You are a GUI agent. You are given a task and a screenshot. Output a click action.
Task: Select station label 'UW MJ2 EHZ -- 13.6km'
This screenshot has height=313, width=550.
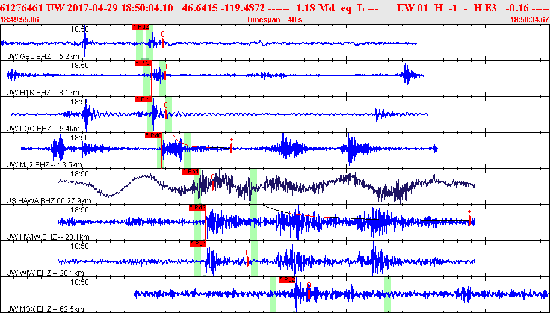click(x=44, y=165)
